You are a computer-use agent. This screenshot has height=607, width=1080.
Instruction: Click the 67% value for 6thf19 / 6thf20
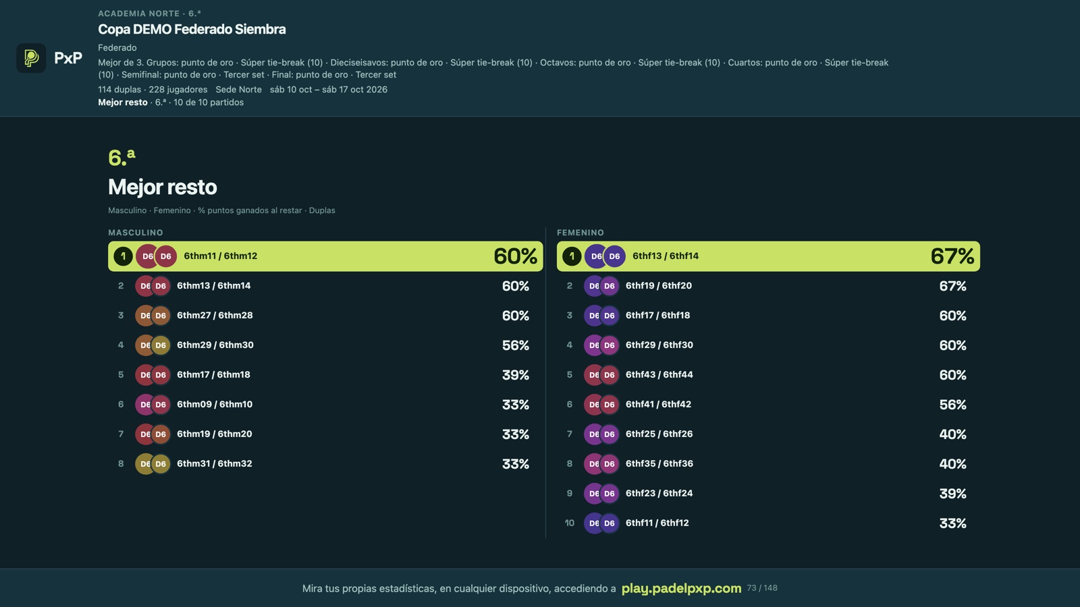pyautogui.click(x=953, y=286)
